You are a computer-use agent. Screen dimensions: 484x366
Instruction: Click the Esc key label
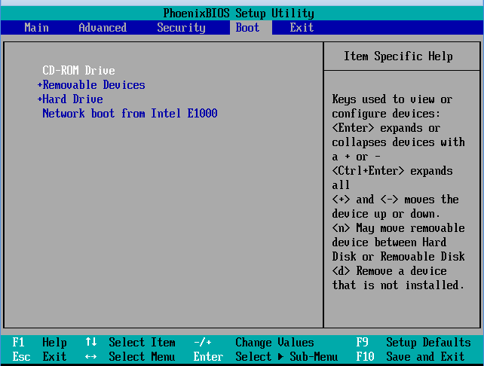21,357
